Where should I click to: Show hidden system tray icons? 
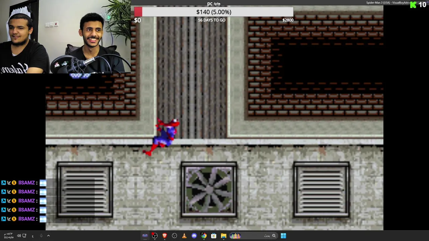[48, 236]
